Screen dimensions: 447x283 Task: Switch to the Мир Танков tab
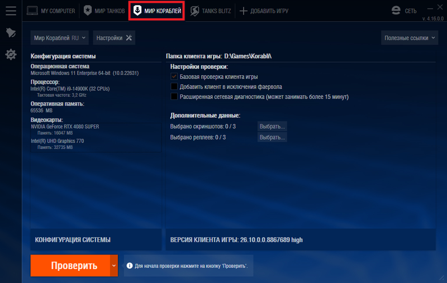coord(104,11)
